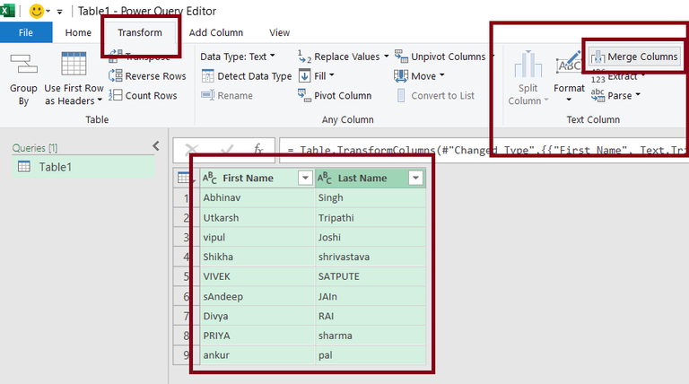Collapse the Queries pane chevron
The width and height of the screenshot is (689, 384).
(156, 146)
